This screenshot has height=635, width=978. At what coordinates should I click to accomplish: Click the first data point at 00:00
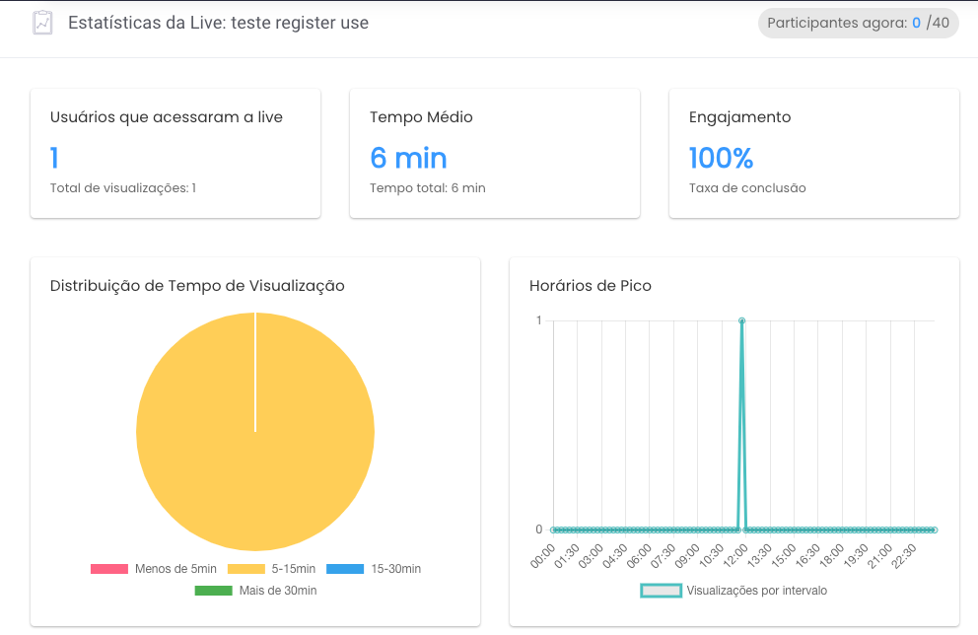pos(553,529)
